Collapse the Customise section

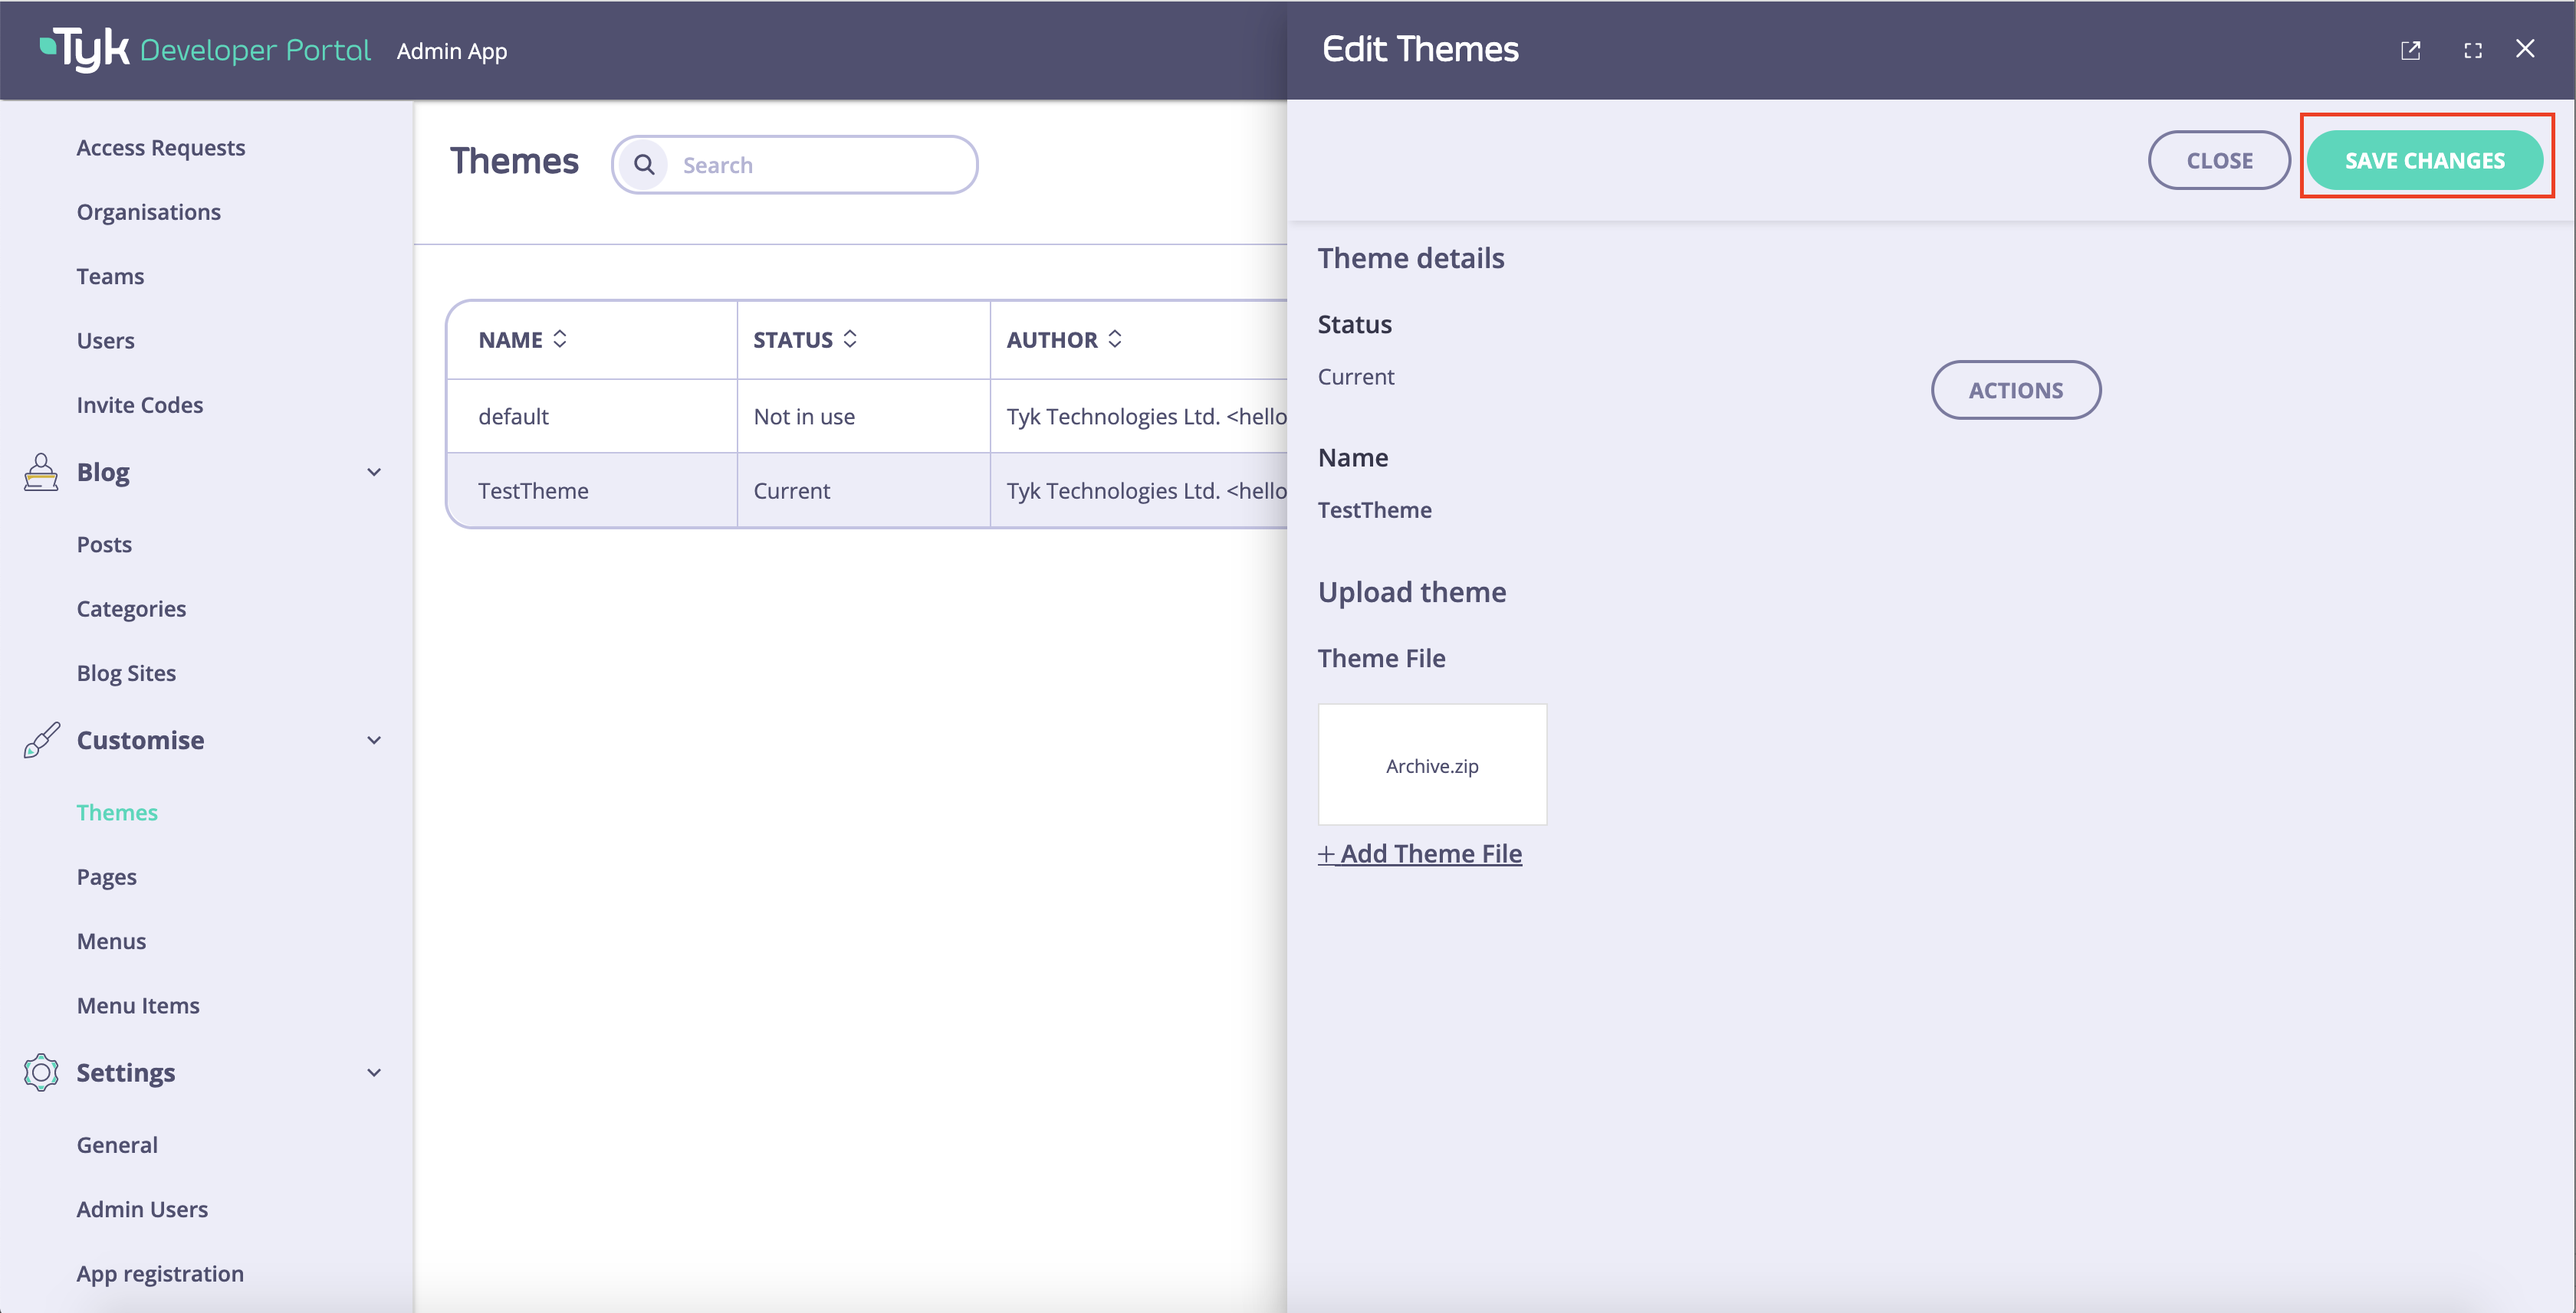tap(374, 741)
